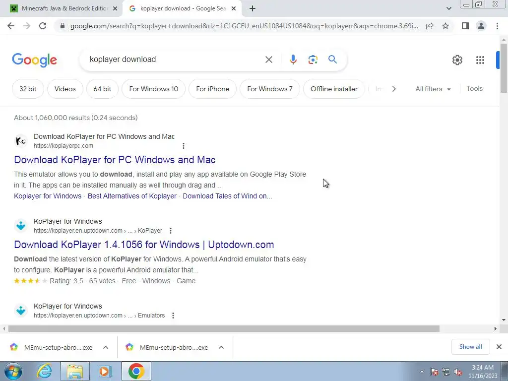Image resolution: width=508 pixels, height=381 pixels.
Task: Open Download Tales of Wind sitelink
Action: [227, 196]
